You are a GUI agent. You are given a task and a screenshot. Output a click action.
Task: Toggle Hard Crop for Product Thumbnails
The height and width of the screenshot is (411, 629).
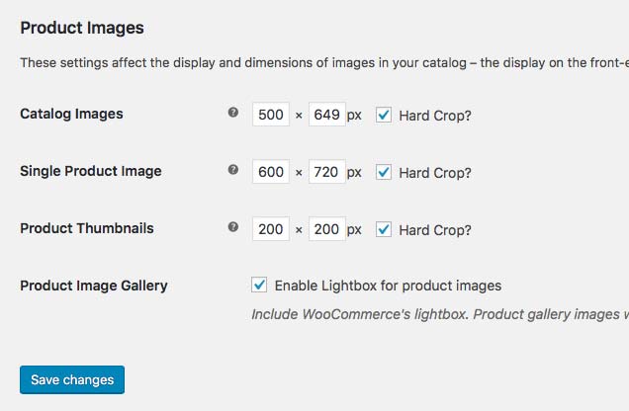click(384, 228)
